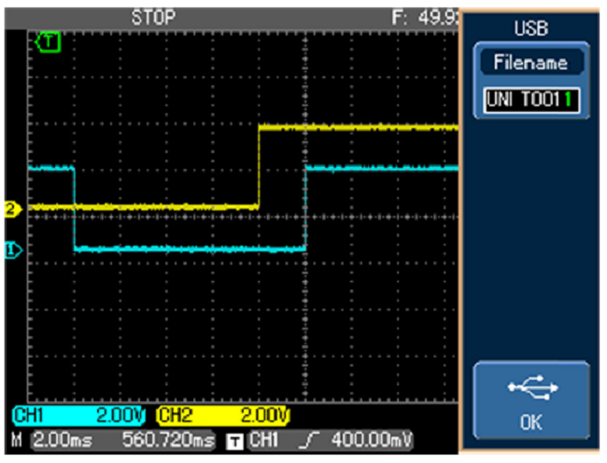
Task: Select the cyan channel 1 ground marker
Action: tap(12, 249)
